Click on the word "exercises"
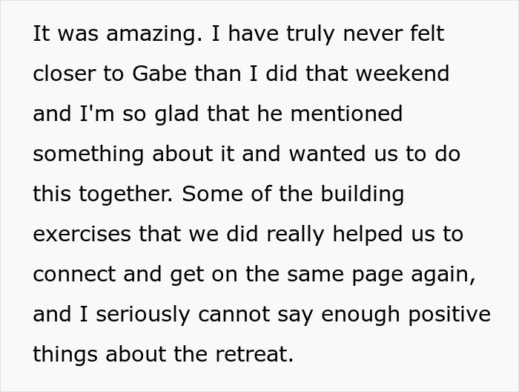Viewport: 519px width, 392px height. (79, 235)
